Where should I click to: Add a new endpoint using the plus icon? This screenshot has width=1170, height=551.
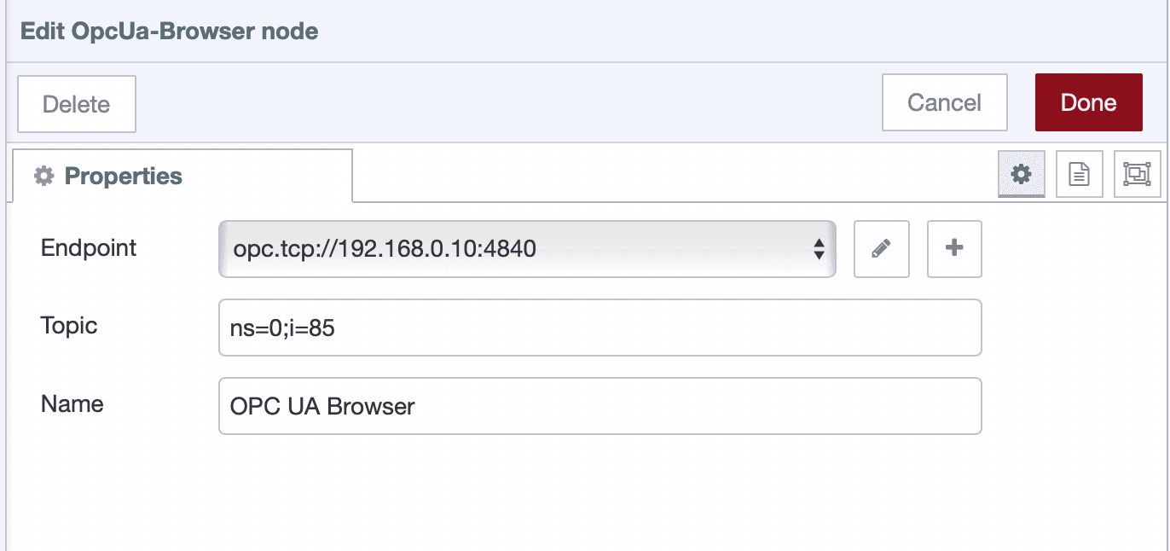954,249
